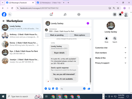
Task: Open Lovely Sackey conversation in list
Action: 21,27
